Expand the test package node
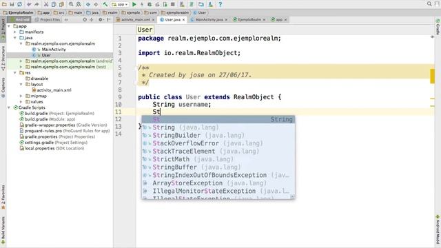Viewport: 441px width, 248px height. click(21, 67)
